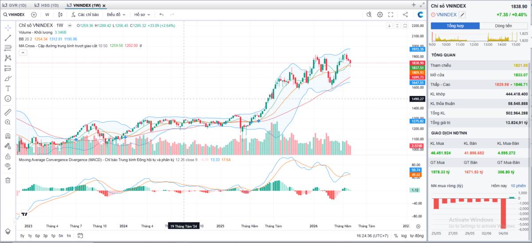Open time zone 16:24:36 (UTC+7) menu
The width and height of the screenshot is (532, 243).
click(372, 236)
